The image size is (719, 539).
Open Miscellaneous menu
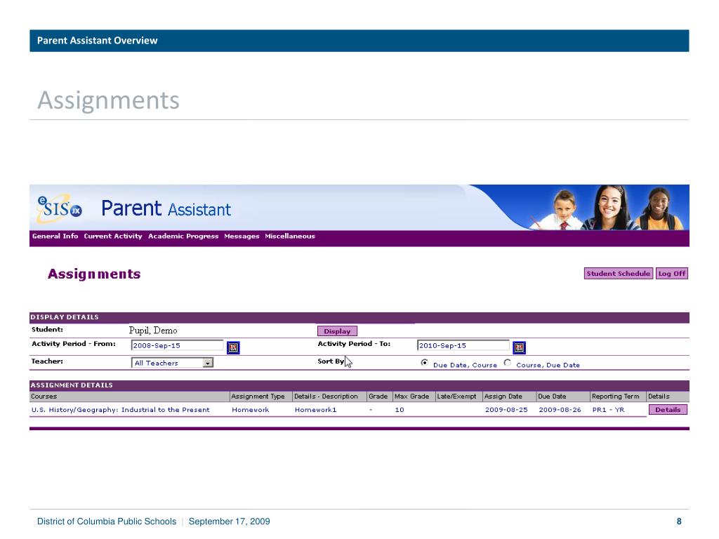coord(290,236)
